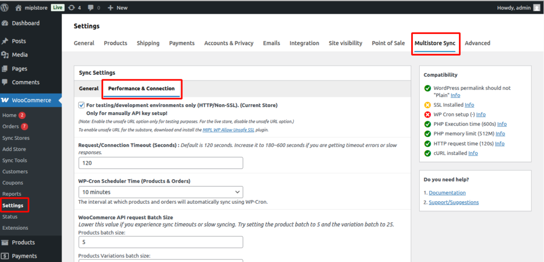Viewport: 544px width, 262px height.
Task: Open the comments bubble icon in top bar
Action: [91, 8]
